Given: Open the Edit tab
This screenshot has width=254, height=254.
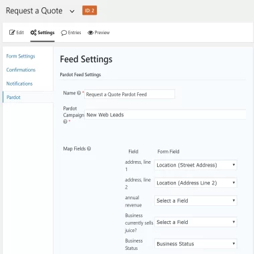Looking at the screenshot, I should (x=17, y=33).
